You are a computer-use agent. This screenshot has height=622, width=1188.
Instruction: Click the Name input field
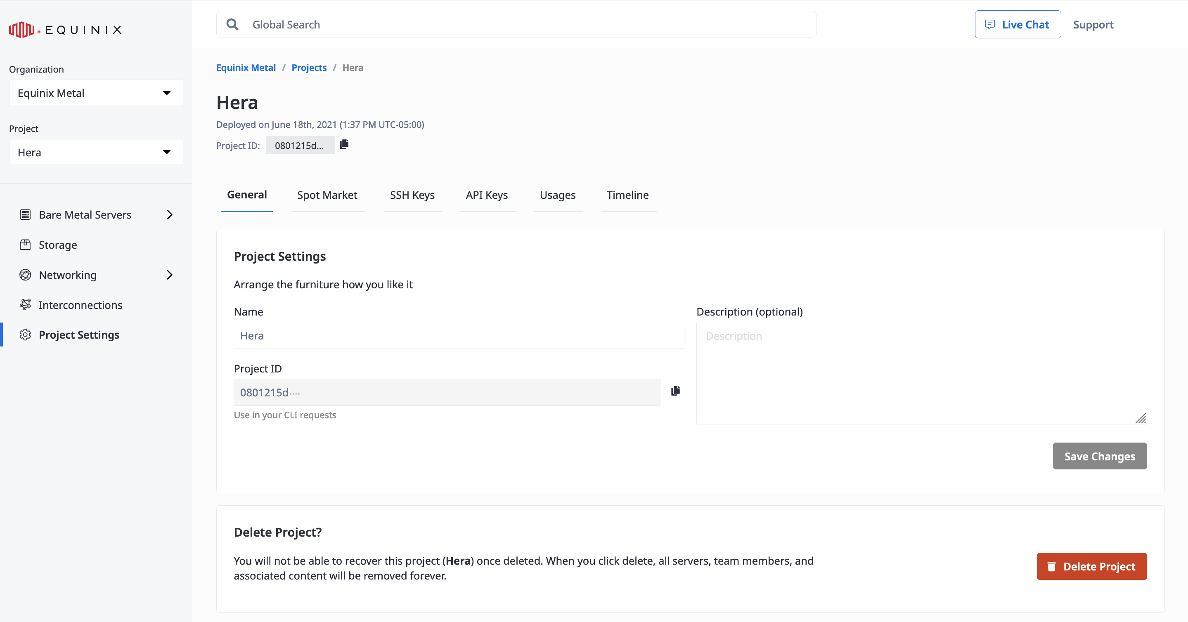coord(459,335)
